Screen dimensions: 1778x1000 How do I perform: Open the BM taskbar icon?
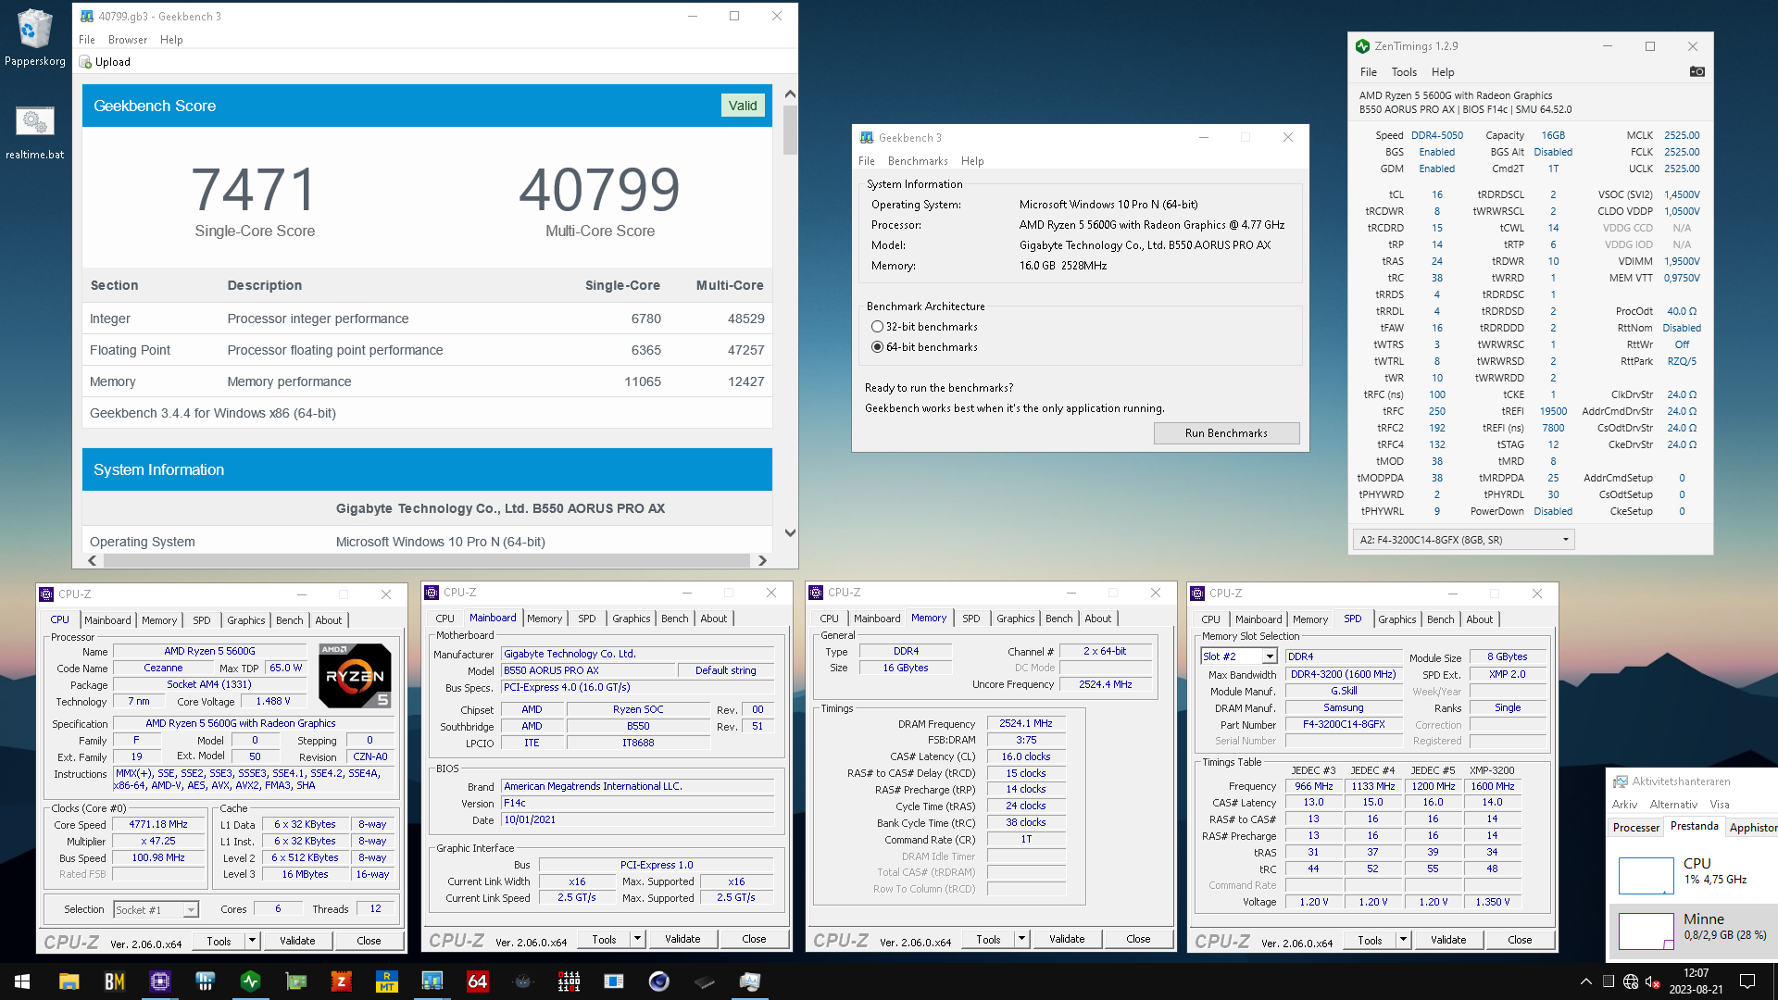pyautogui.click(x=115, y=981)
